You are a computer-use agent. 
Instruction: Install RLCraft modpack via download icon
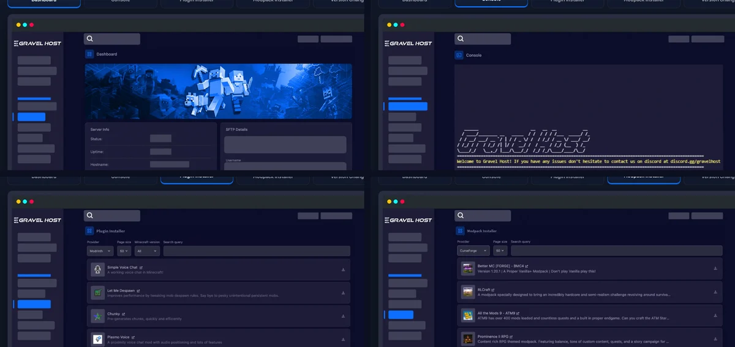(715, 291)
